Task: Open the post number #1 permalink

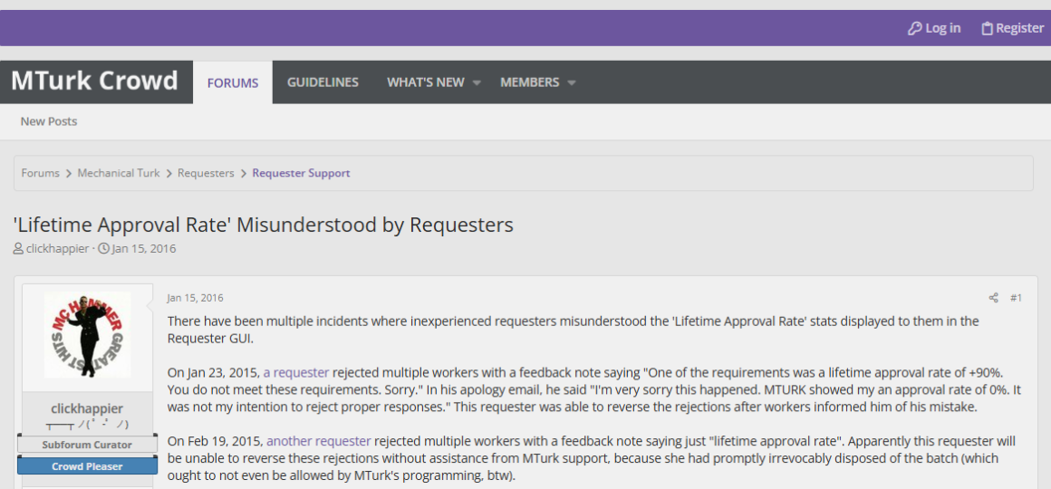Action: (x=1017, y=298)
